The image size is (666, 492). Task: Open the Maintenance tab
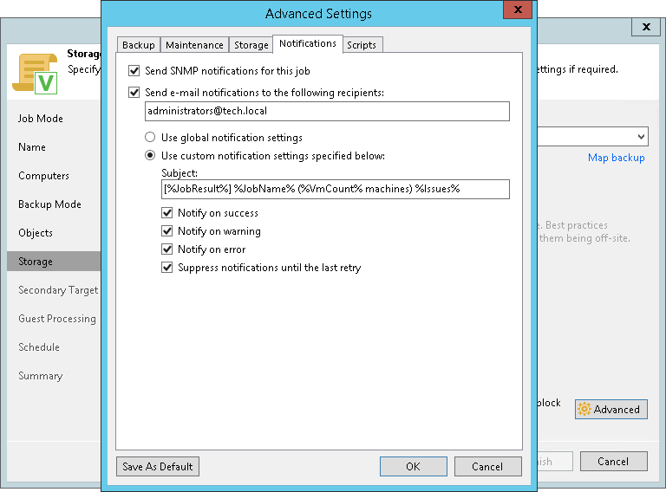(194, 45)
